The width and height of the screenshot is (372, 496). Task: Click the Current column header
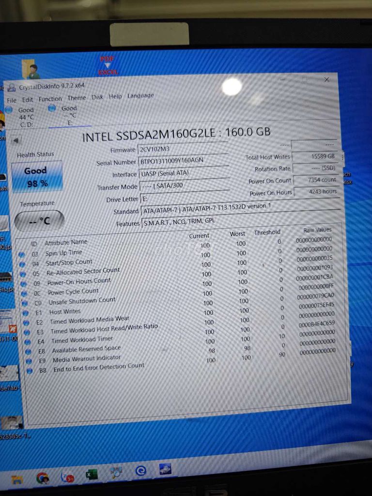(x=199, y=236)
